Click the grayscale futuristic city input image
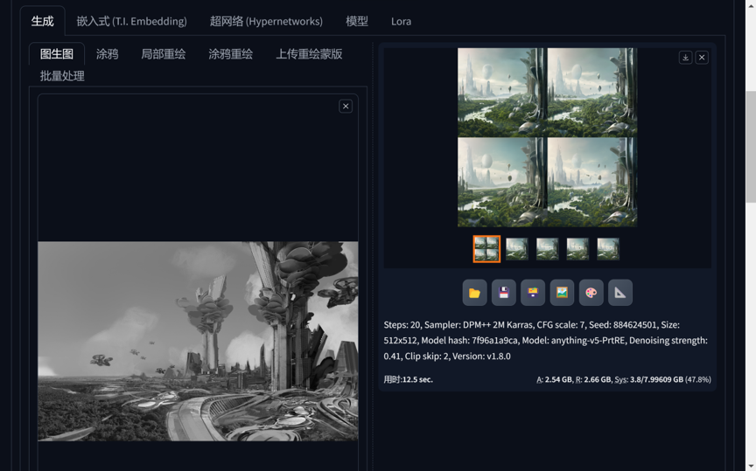The image size is (756, 471). coord(198,341)
